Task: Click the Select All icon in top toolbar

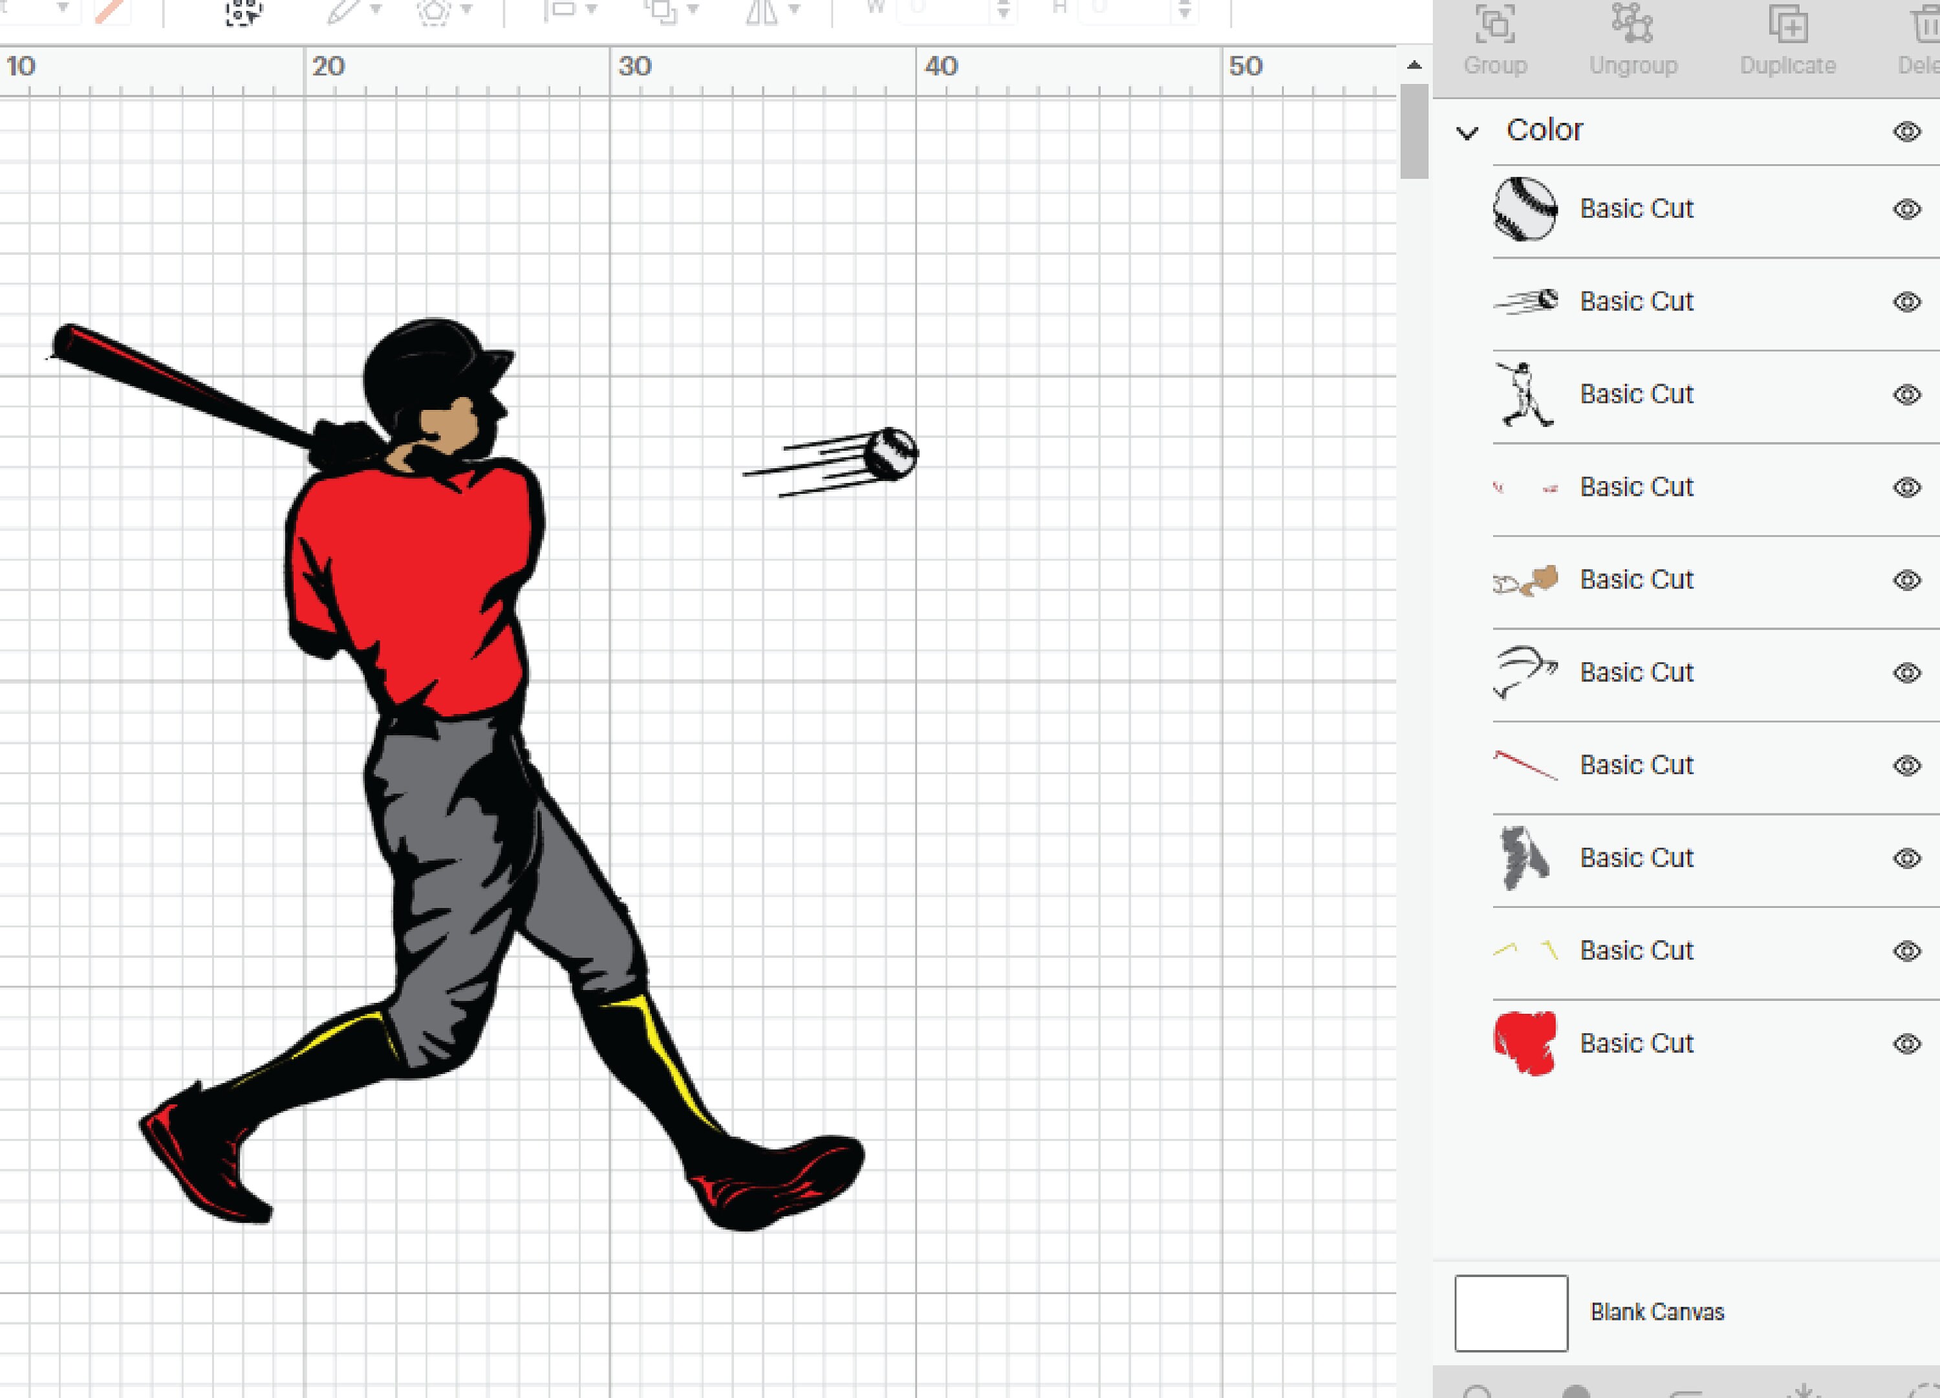Action: [x=243, y=13]
